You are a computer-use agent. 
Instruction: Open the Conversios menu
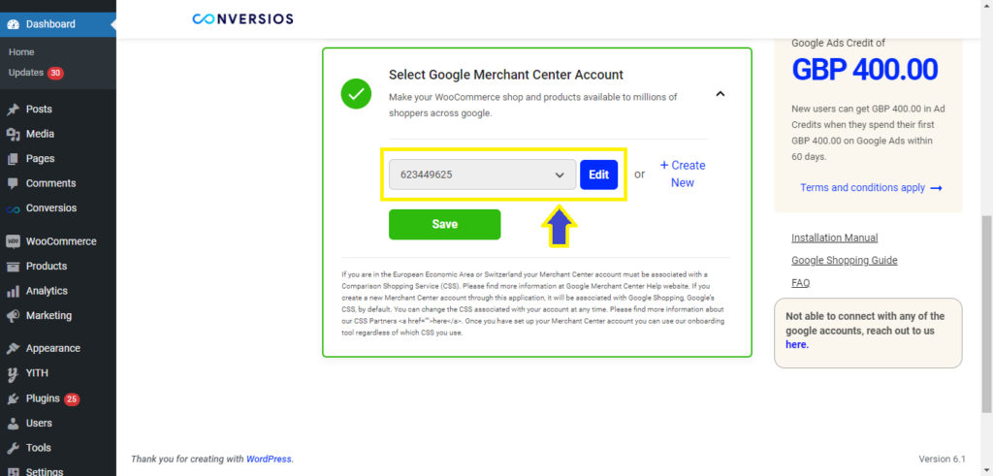58,208
